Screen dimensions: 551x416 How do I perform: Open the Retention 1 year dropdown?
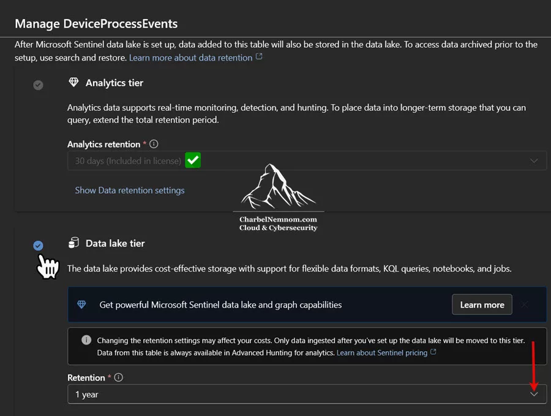click(307, 394)
